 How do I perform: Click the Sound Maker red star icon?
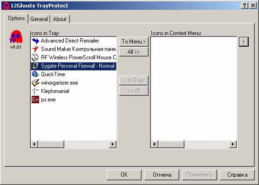click(x=35, y=49)
